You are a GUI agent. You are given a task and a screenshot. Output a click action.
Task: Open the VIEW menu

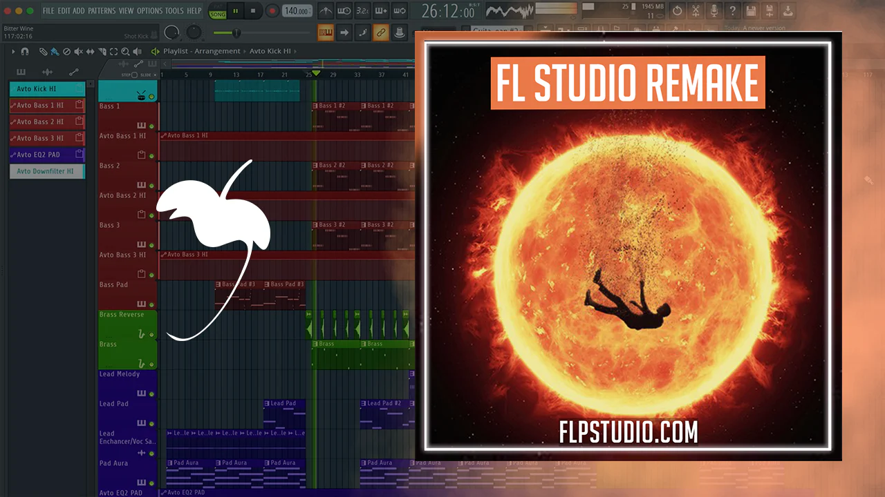pos(126,11)
